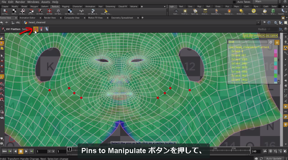
Task: Select the UV Flatten shelf tool
Action: coord(40,12)
